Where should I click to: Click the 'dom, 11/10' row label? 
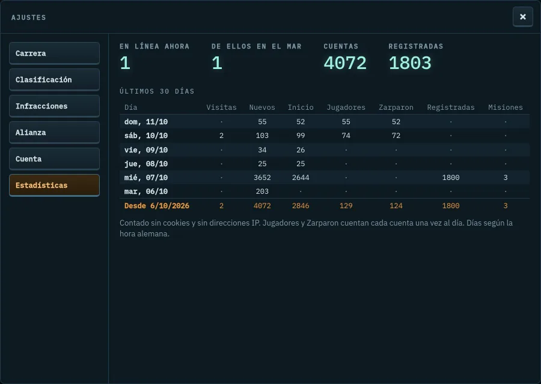pos(146,122)
